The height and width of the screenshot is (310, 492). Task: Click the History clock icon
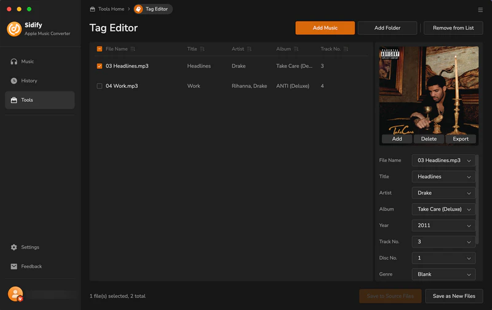click(x=14, y=81)
